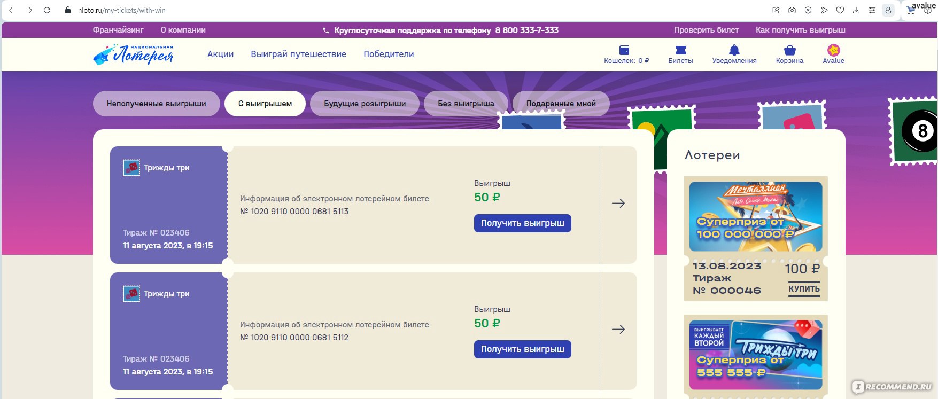Reload the page with refresh icon
The width and height of the screenshot is (938, 399).
(47, 10)
